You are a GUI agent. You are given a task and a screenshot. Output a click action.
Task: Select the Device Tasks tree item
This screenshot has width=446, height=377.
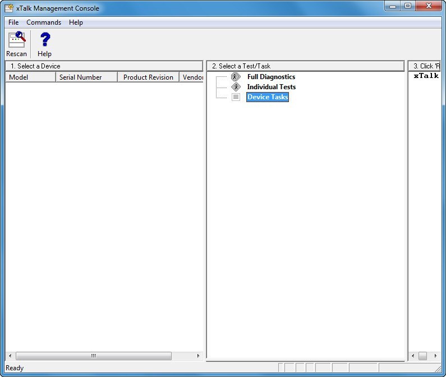tap(268, 97)
